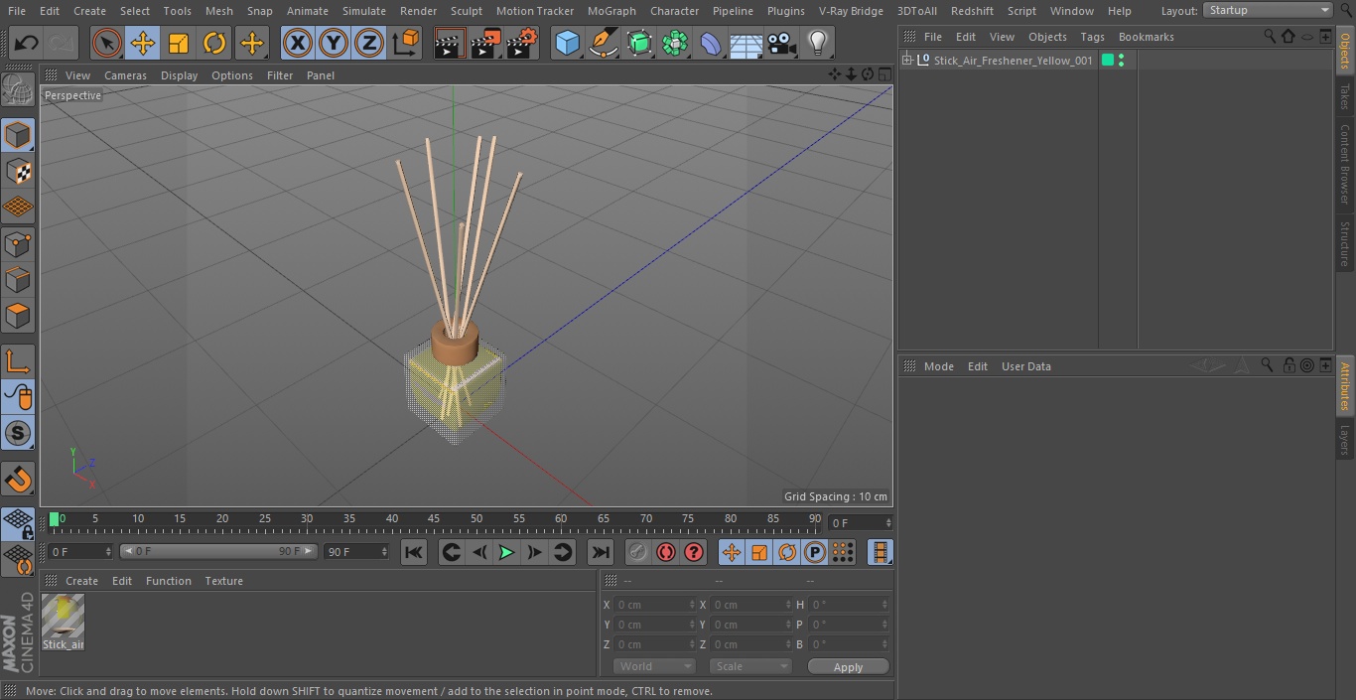The image size is (1356, 700).
Task: Open the Character menu
Action: point(674,11)
